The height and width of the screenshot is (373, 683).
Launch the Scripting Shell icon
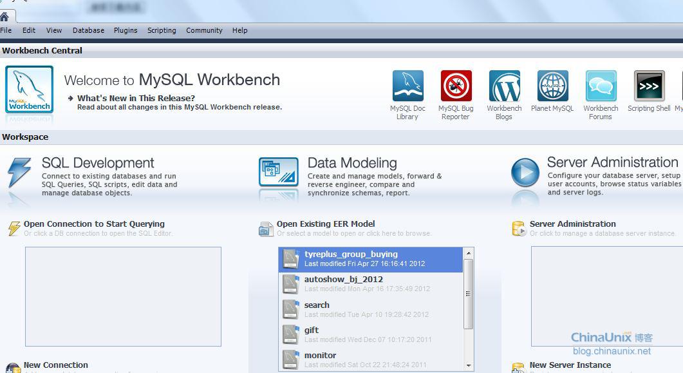point(650,86)
